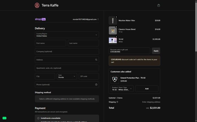Click the Last name field
The image size is (197, 122).
pos(83,43)
